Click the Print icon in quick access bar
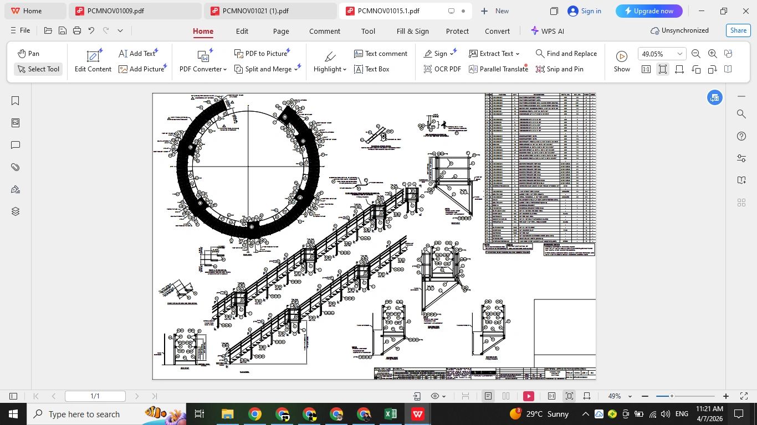 point(77,31)
